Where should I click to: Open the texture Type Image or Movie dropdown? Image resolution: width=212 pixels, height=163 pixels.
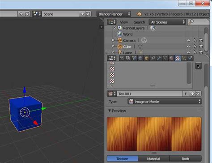(165, 102)
